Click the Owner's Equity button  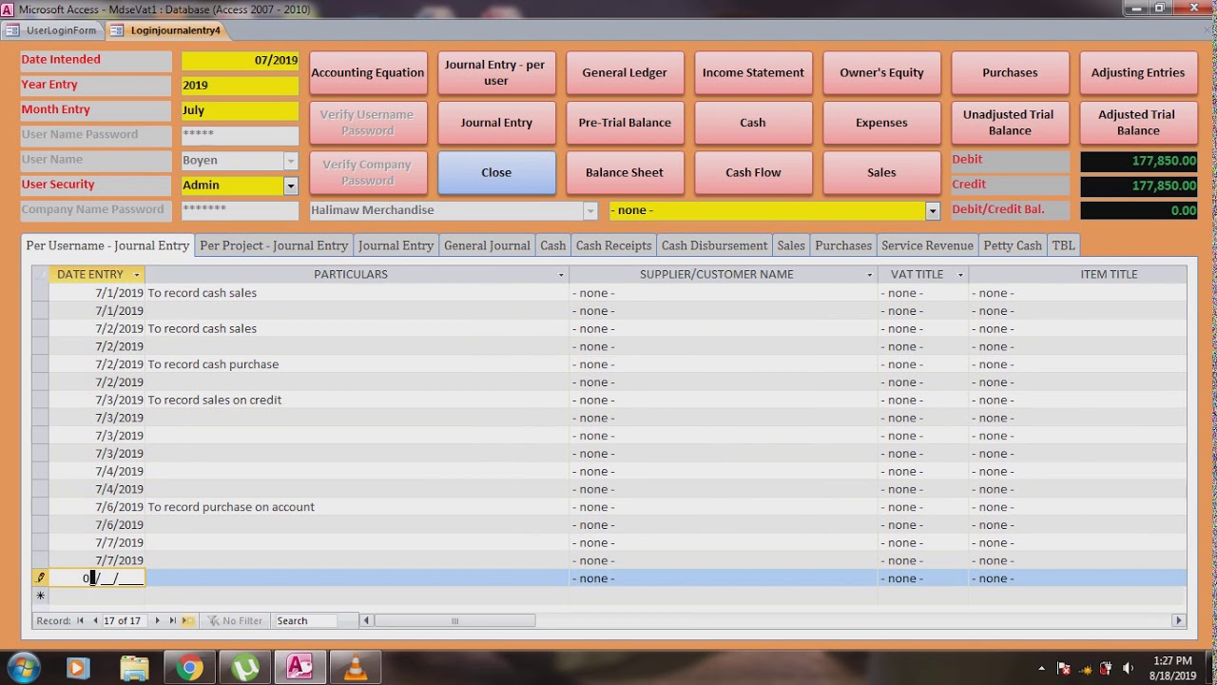(x=881, y=73)
